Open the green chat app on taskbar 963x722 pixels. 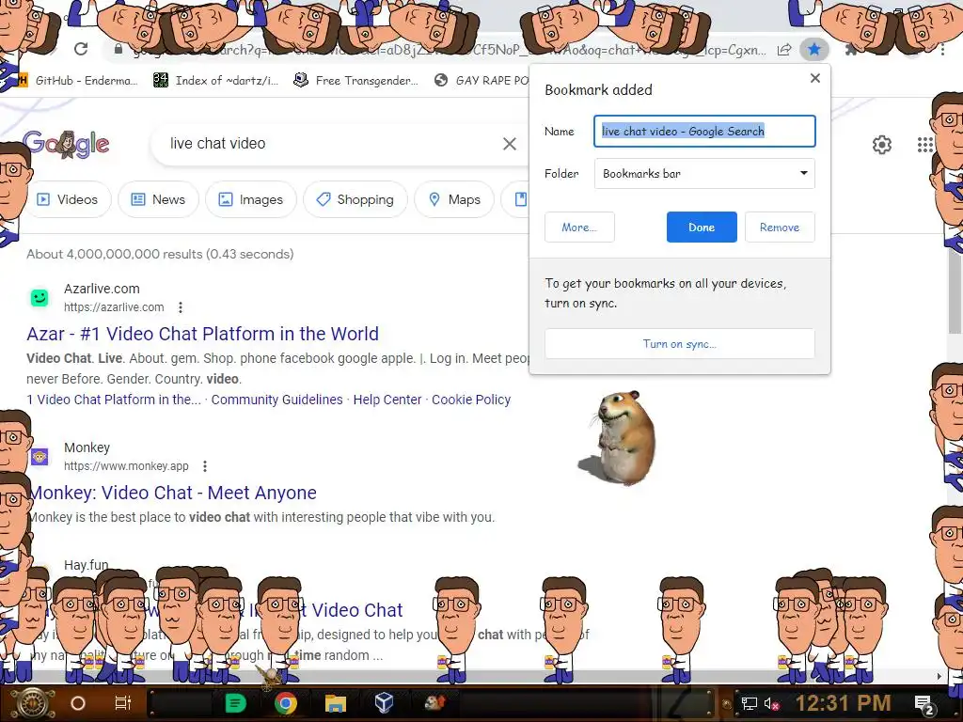[x=235, y=703]
